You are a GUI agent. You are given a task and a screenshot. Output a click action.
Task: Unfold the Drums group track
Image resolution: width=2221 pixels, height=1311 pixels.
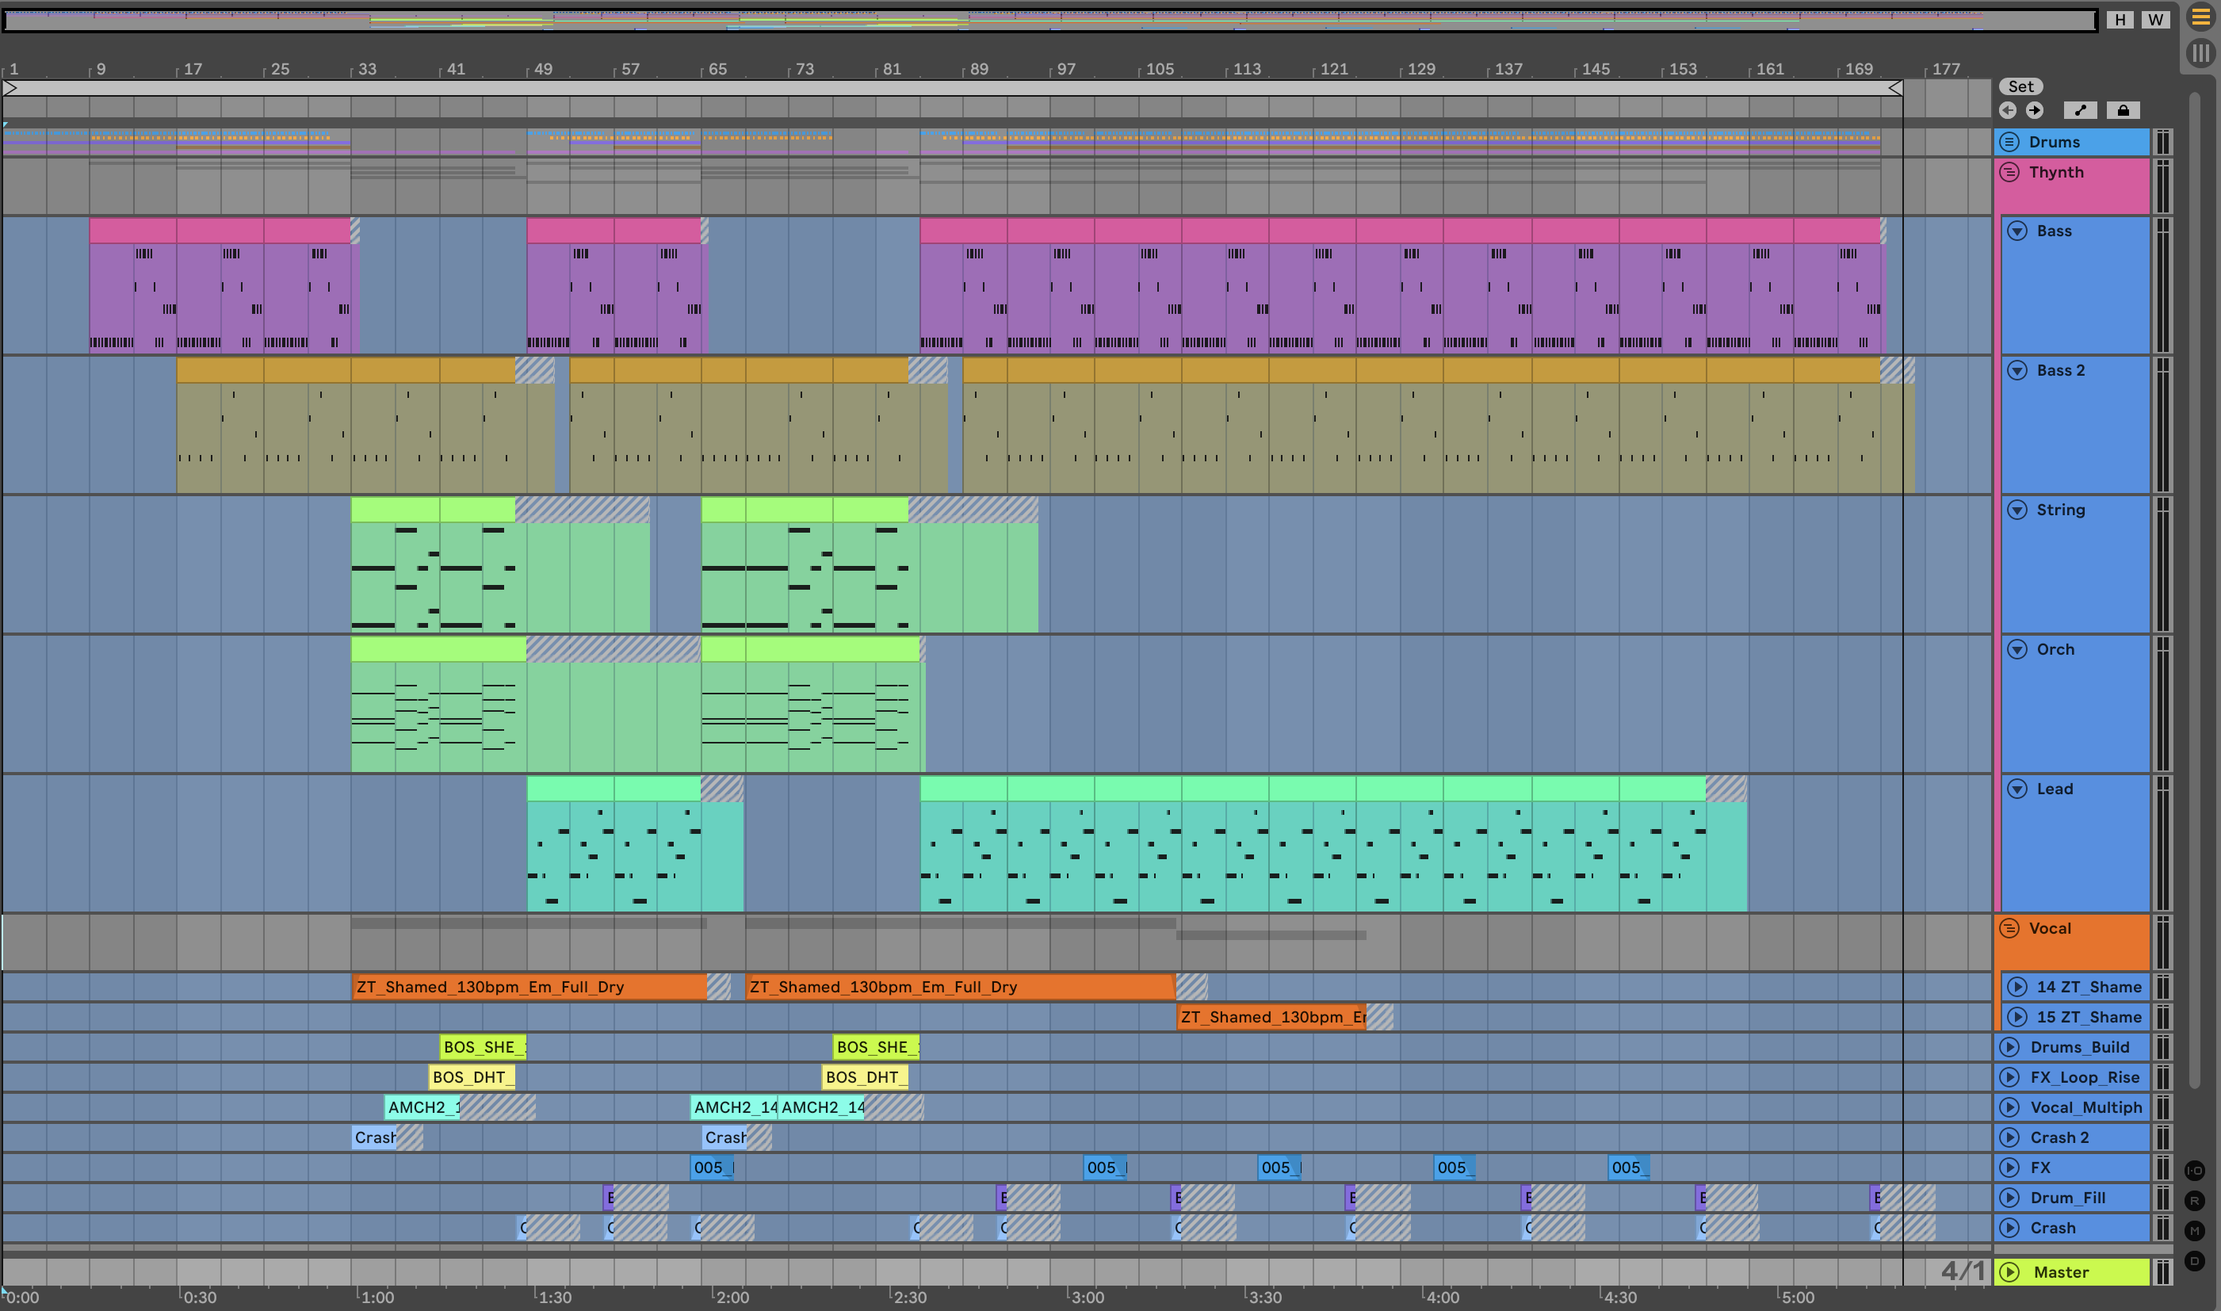[x=2010, y=142]
